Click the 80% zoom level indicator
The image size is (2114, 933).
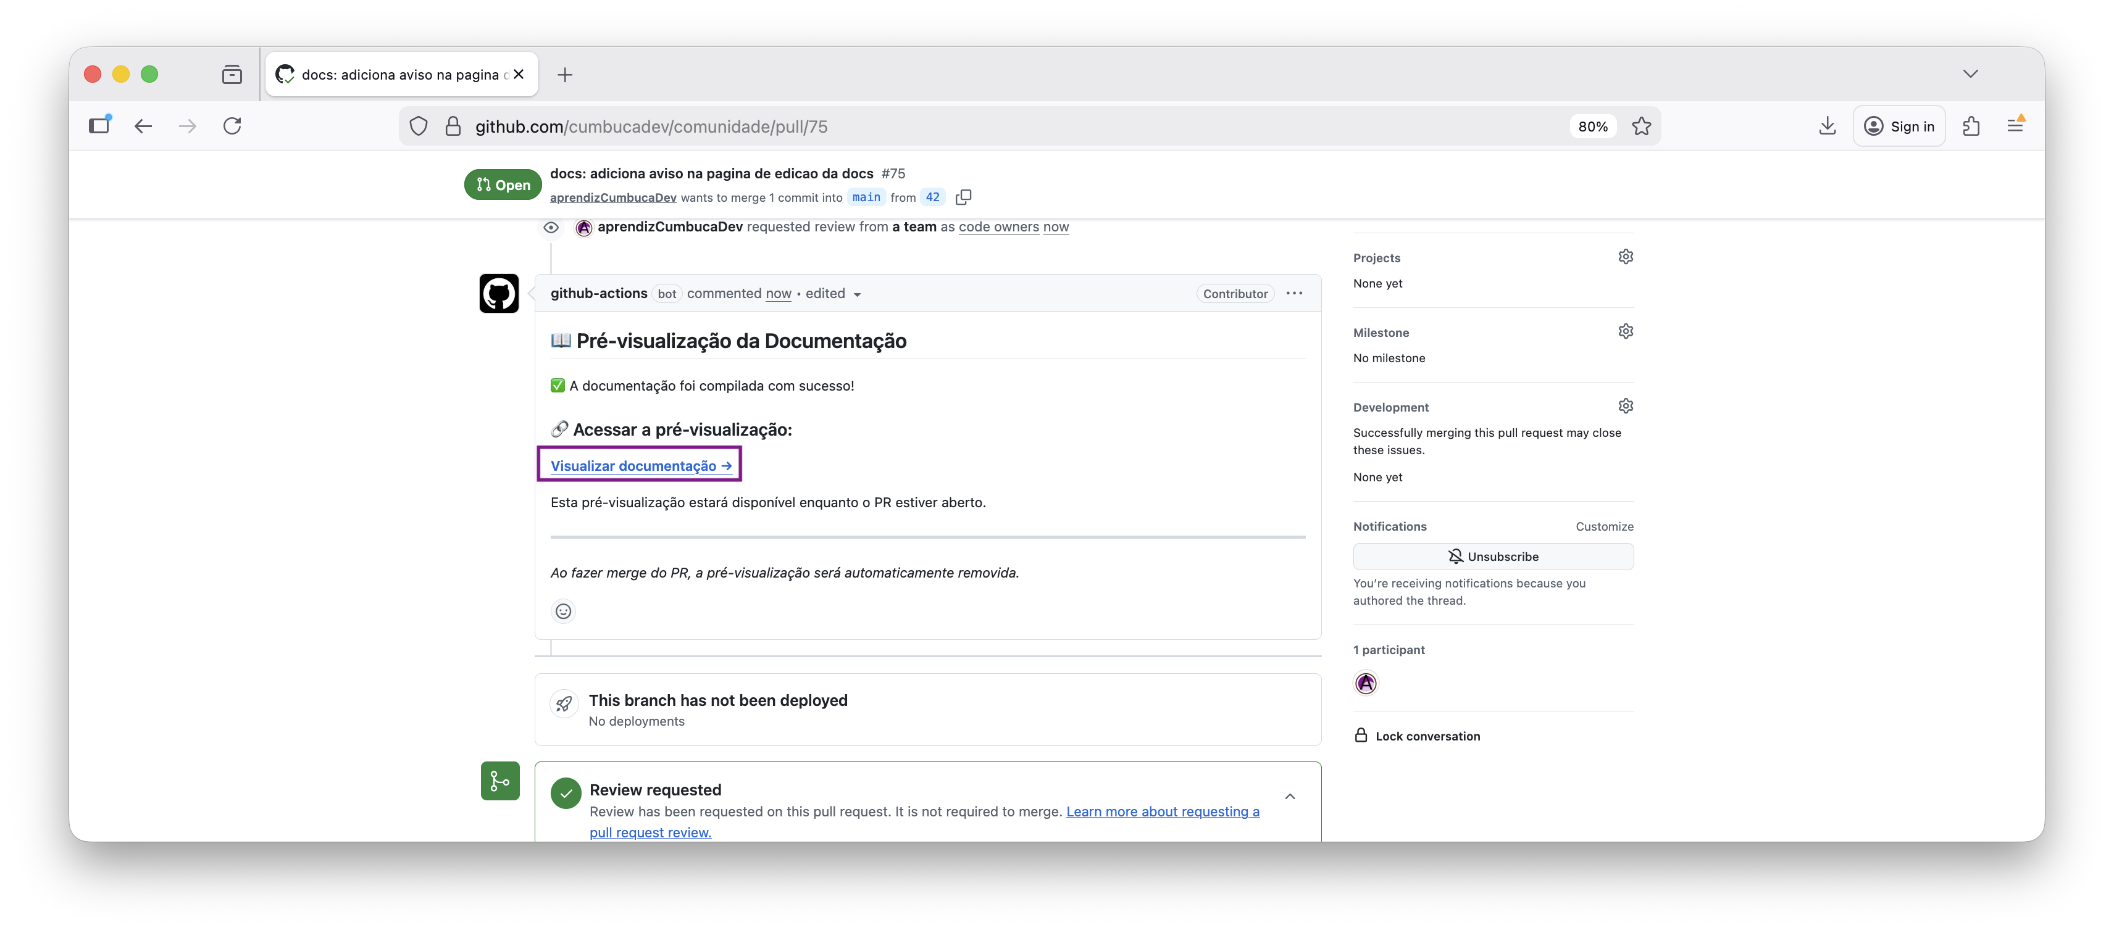tap(1592, 126)
